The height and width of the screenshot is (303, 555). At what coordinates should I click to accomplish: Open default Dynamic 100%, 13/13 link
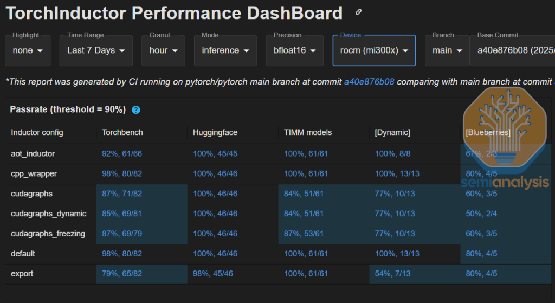(x=397, y=254)
